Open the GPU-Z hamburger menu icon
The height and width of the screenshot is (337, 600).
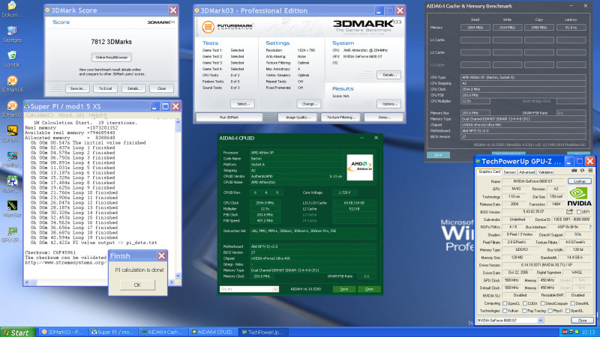coord(590,171)
